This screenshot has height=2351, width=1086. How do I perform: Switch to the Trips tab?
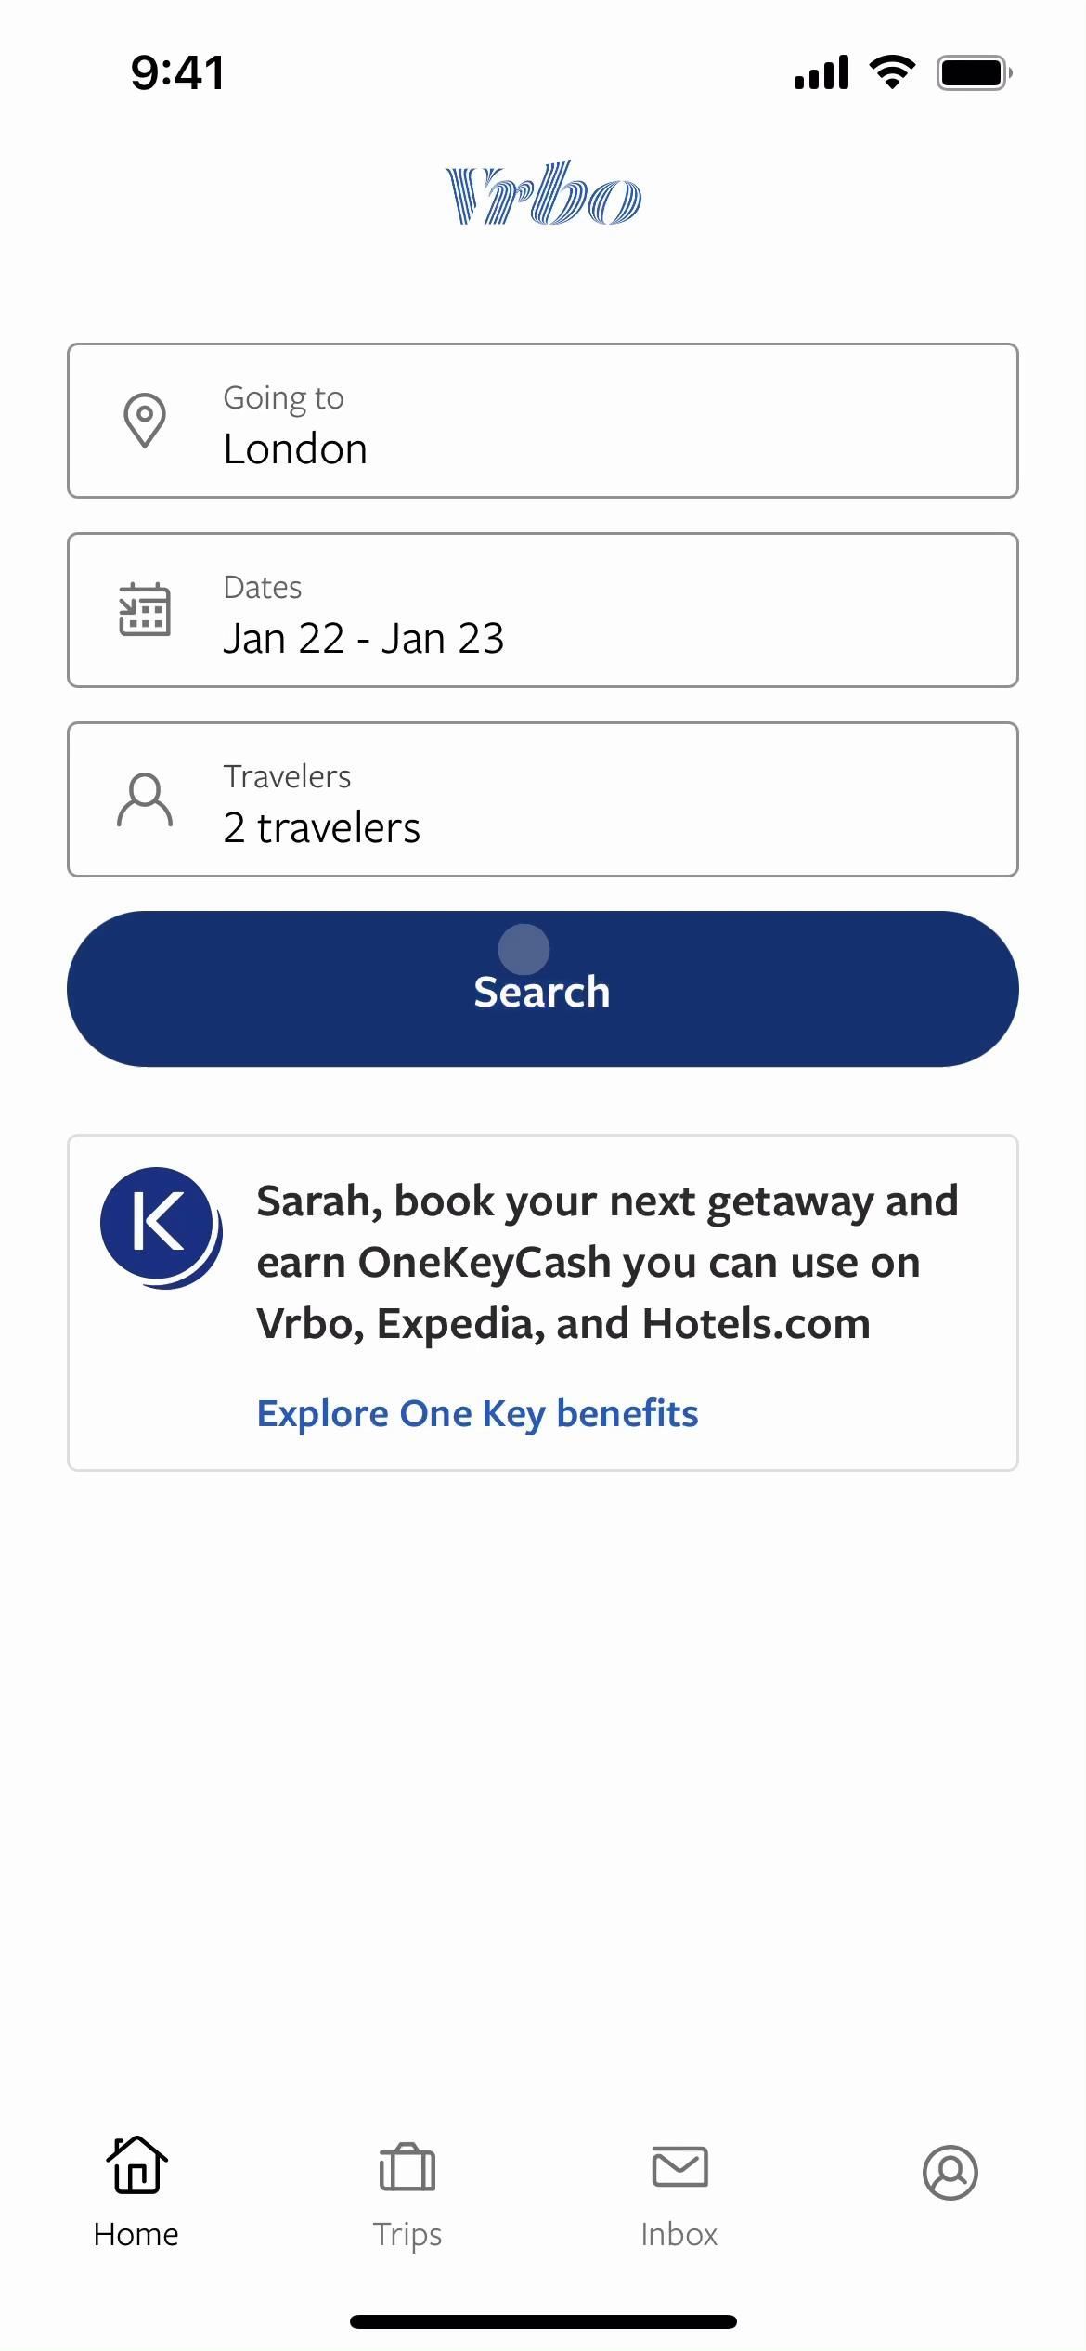(407, 2193)
